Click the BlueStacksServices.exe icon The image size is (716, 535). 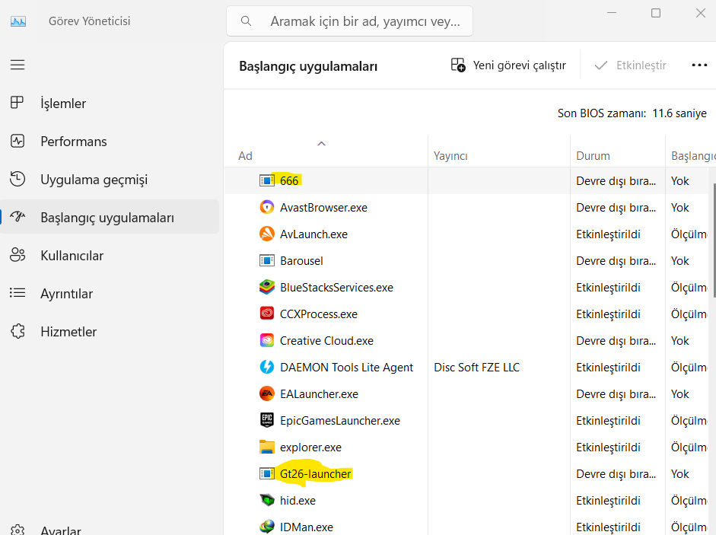266,287
